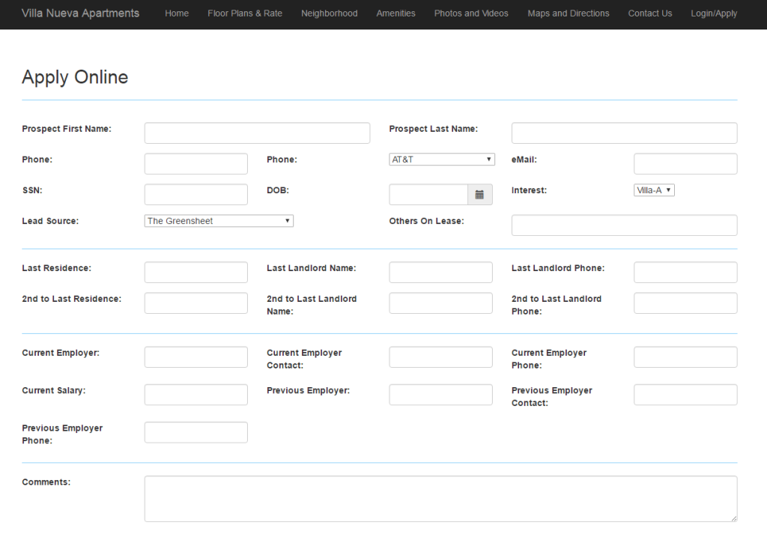The width and height of the screenshot is (767, 534).
Task: Open the Lead Source dropdown
Action: coord(219,221)
